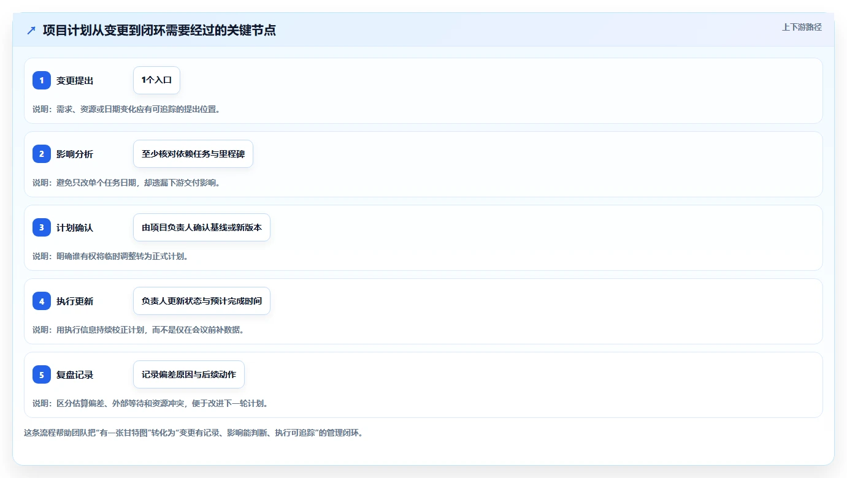Click the 上下游路径 label in the header

(802, 27)
